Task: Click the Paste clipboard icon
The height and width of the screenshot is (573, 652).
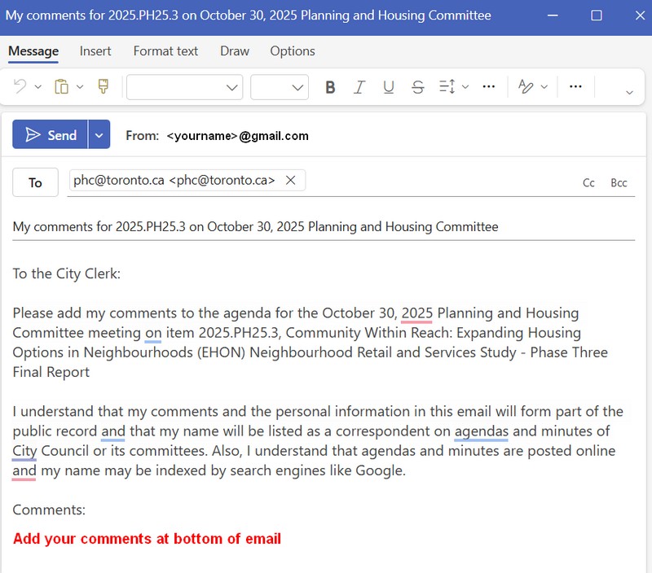Action: pos(61,87)
